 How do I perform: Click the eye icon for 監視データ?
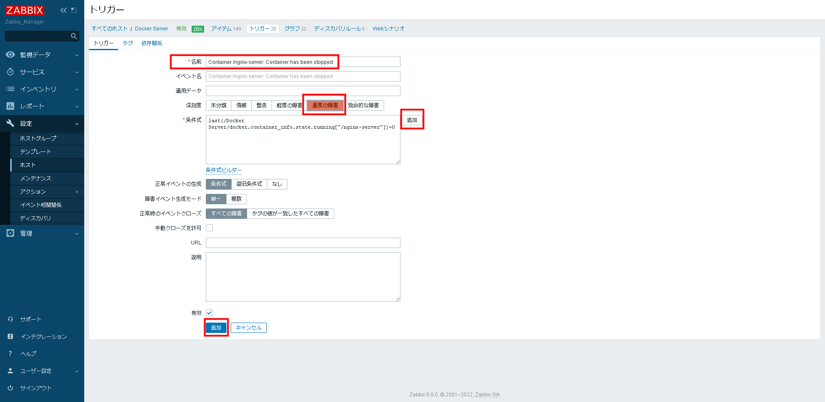click(10, 54)
